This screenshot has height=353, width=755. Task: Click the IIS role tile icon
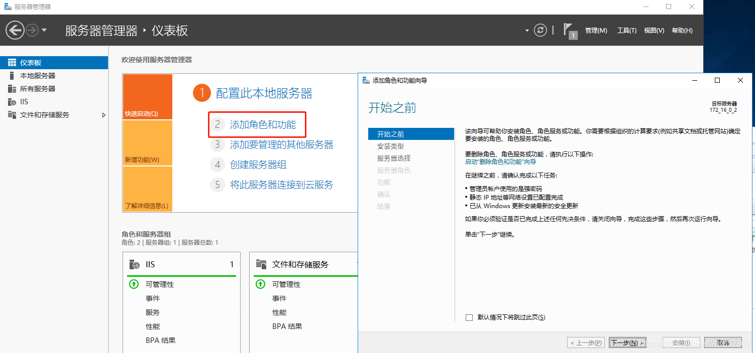(x=134, y=264)
